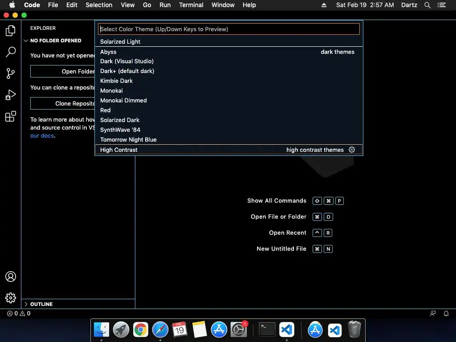Open Terminal from the dock
The width and height of the screenshot is (456, 342).
267,330
